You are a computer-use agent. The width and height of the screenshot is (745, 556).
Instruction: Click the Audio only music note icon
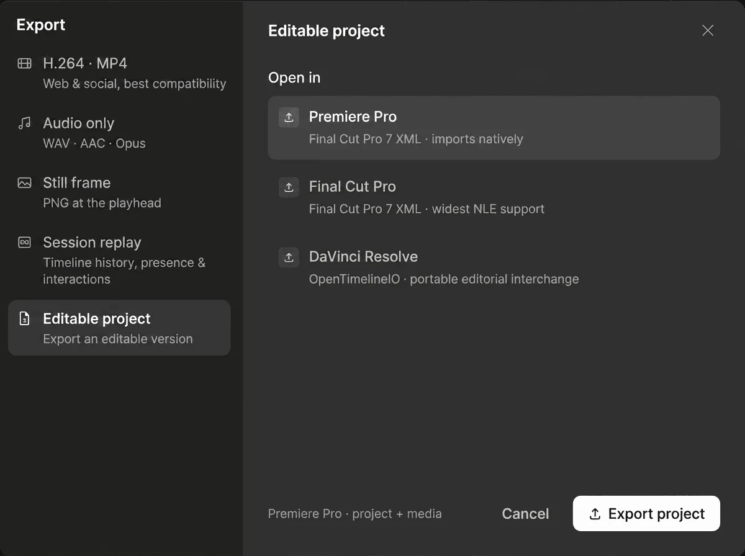(x=24, y=123)
